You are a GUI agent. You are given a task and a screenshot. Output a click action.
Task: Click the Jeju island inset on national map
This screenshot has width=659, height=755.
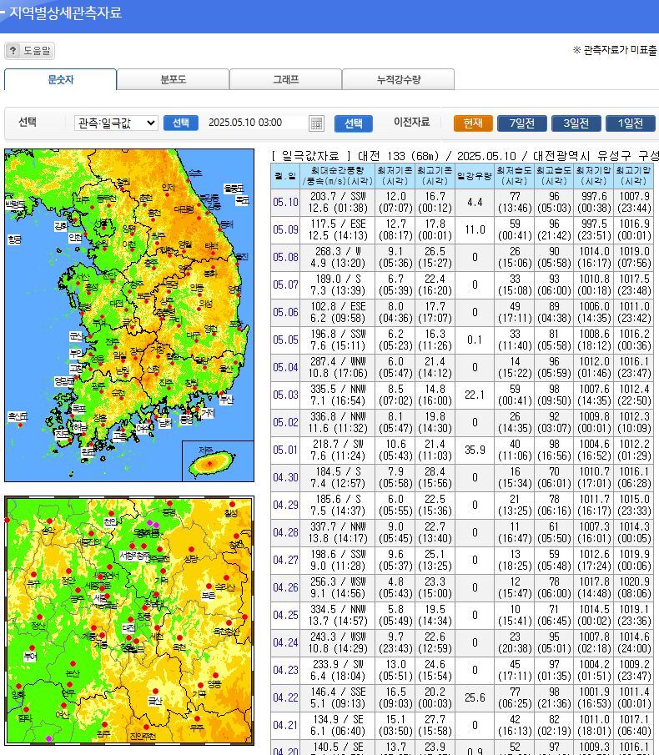pyautogui.click(x=218, y=461)
